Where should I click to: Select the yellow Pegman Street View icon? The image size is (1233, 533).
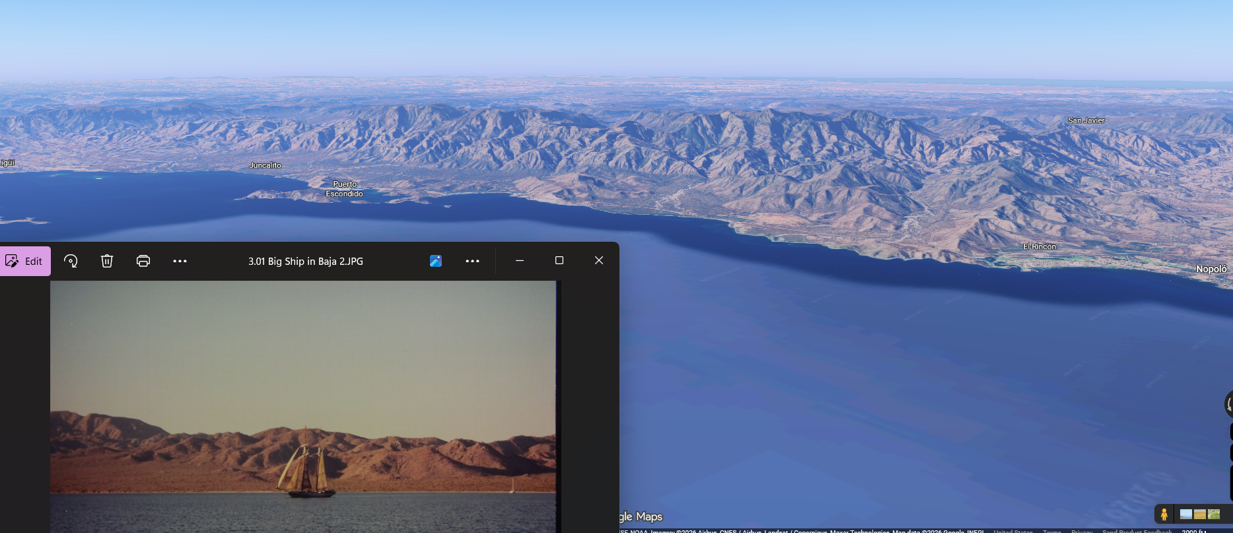1164,515
